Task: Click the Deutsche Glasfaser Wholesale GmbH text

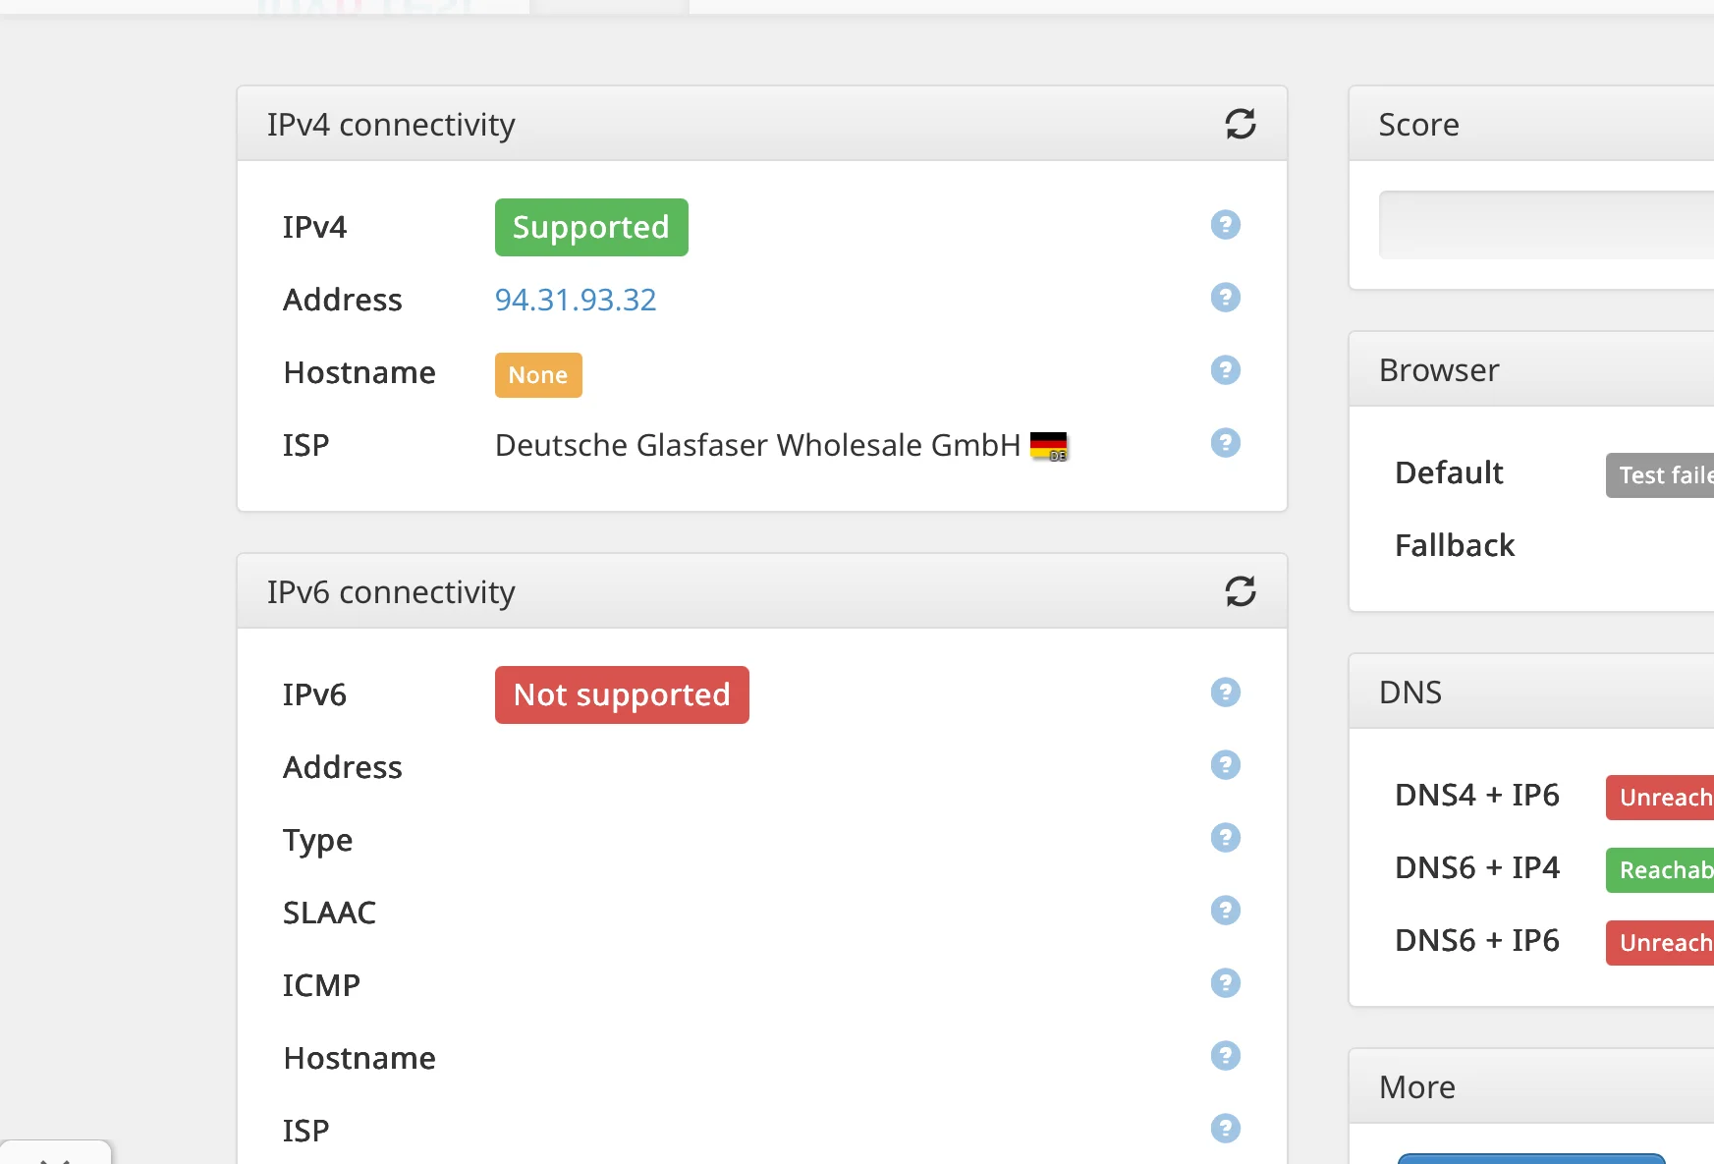Action: (757, 445)
